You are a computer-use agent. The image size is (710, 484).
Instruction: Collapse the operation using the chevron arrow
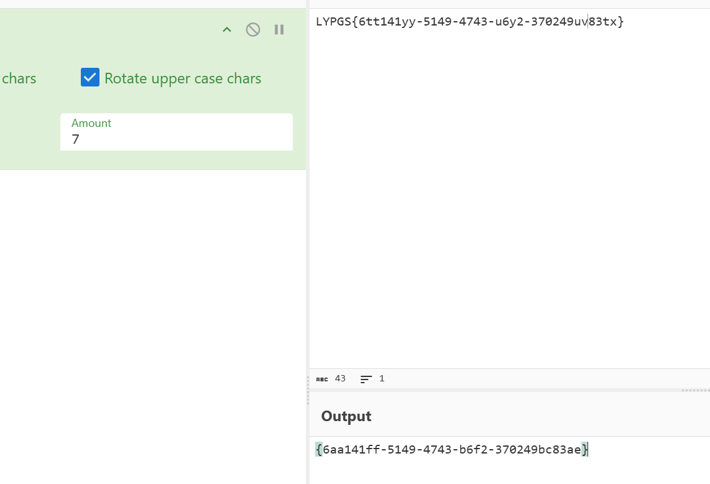[x=227, y=30]
